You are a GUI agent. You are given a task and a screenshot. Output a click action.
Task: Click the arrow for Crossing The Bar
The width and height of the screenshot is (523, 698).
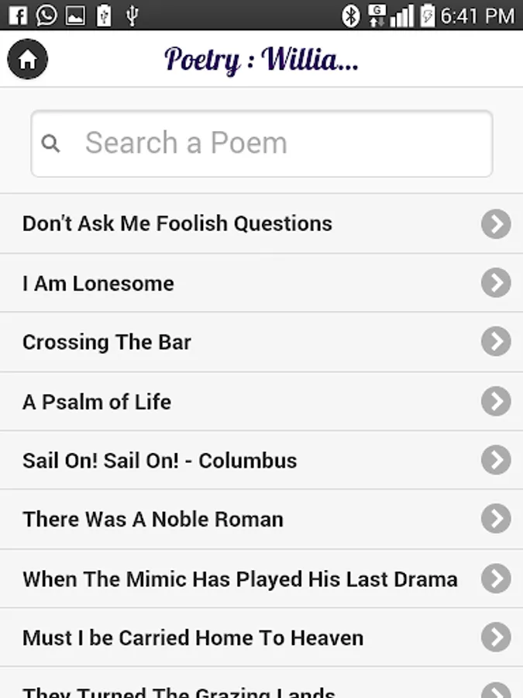tap(496, 342)
